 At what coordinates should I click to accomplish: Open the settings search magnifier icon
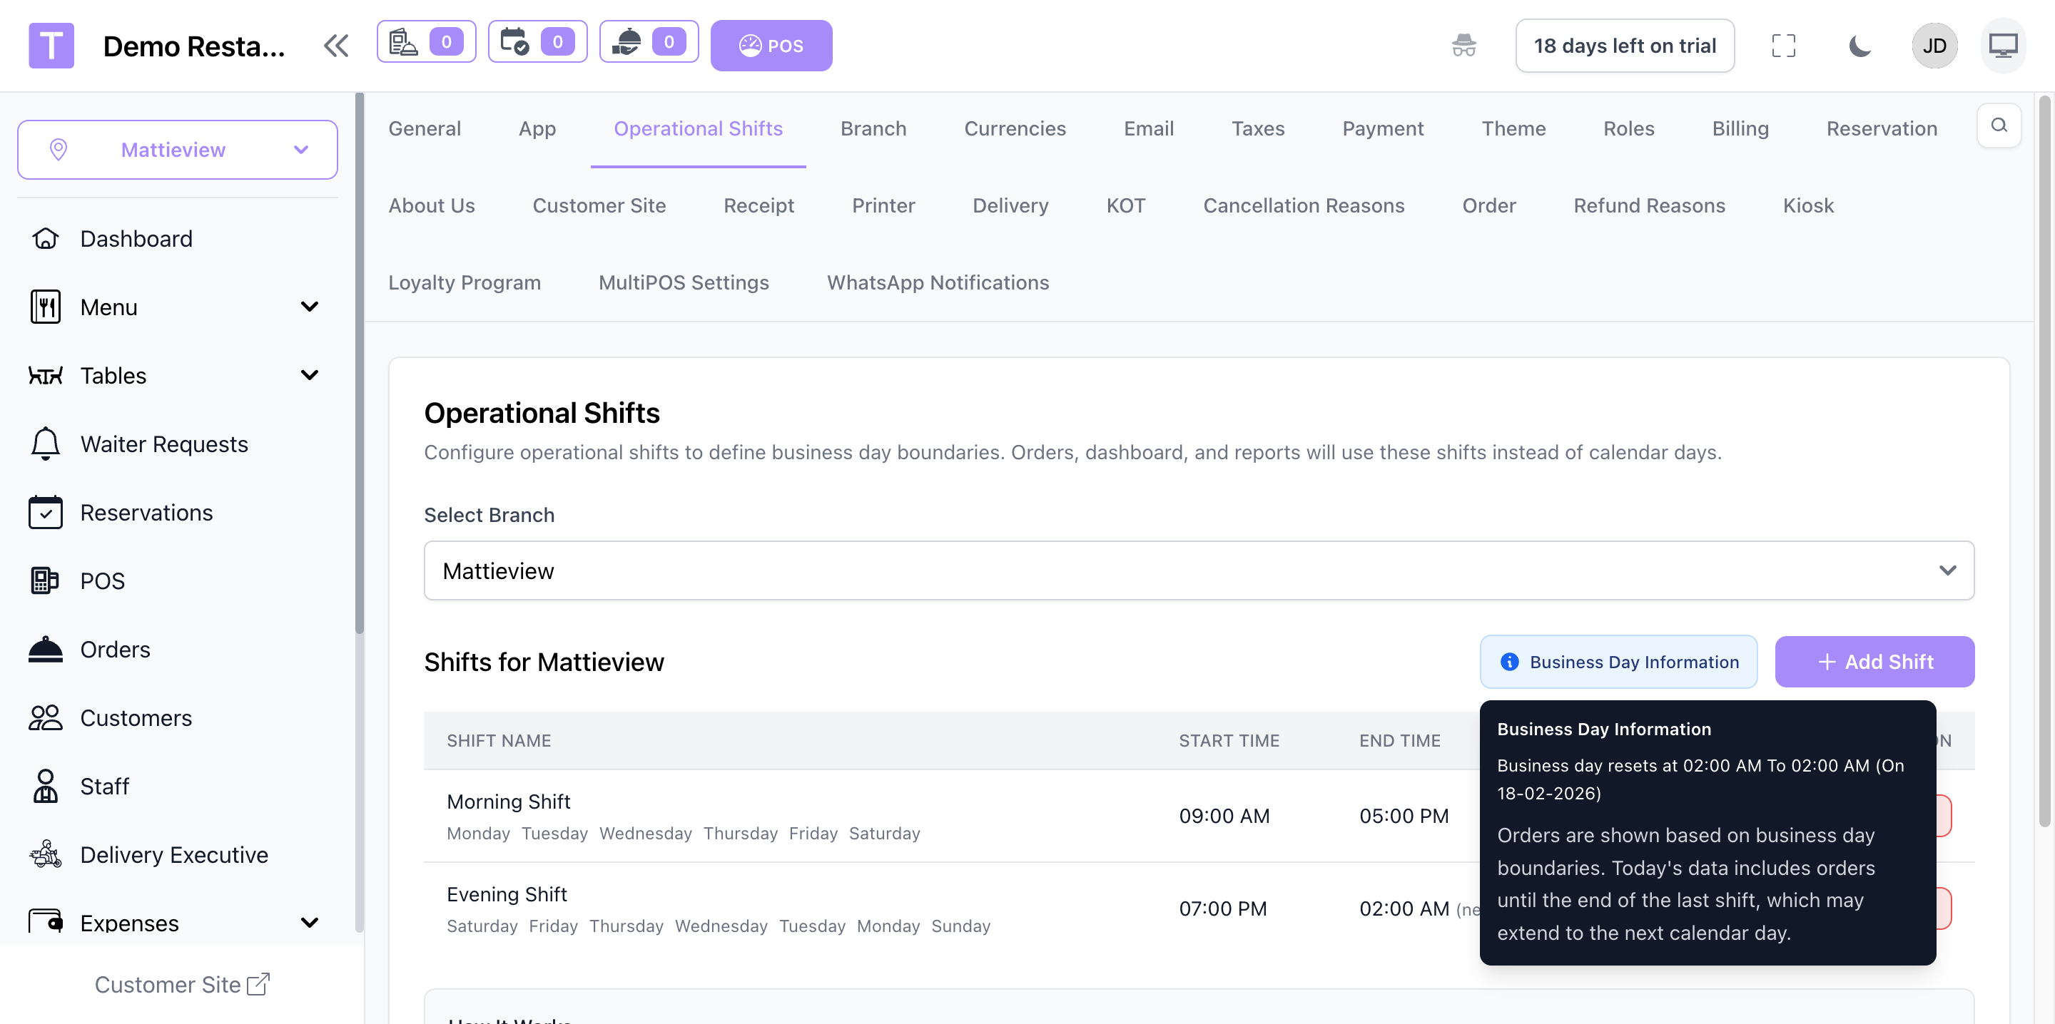1999,126
